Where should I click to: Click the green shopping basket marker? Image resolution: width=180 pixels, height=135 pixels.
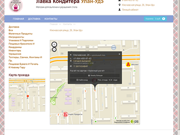coord(96,121)
